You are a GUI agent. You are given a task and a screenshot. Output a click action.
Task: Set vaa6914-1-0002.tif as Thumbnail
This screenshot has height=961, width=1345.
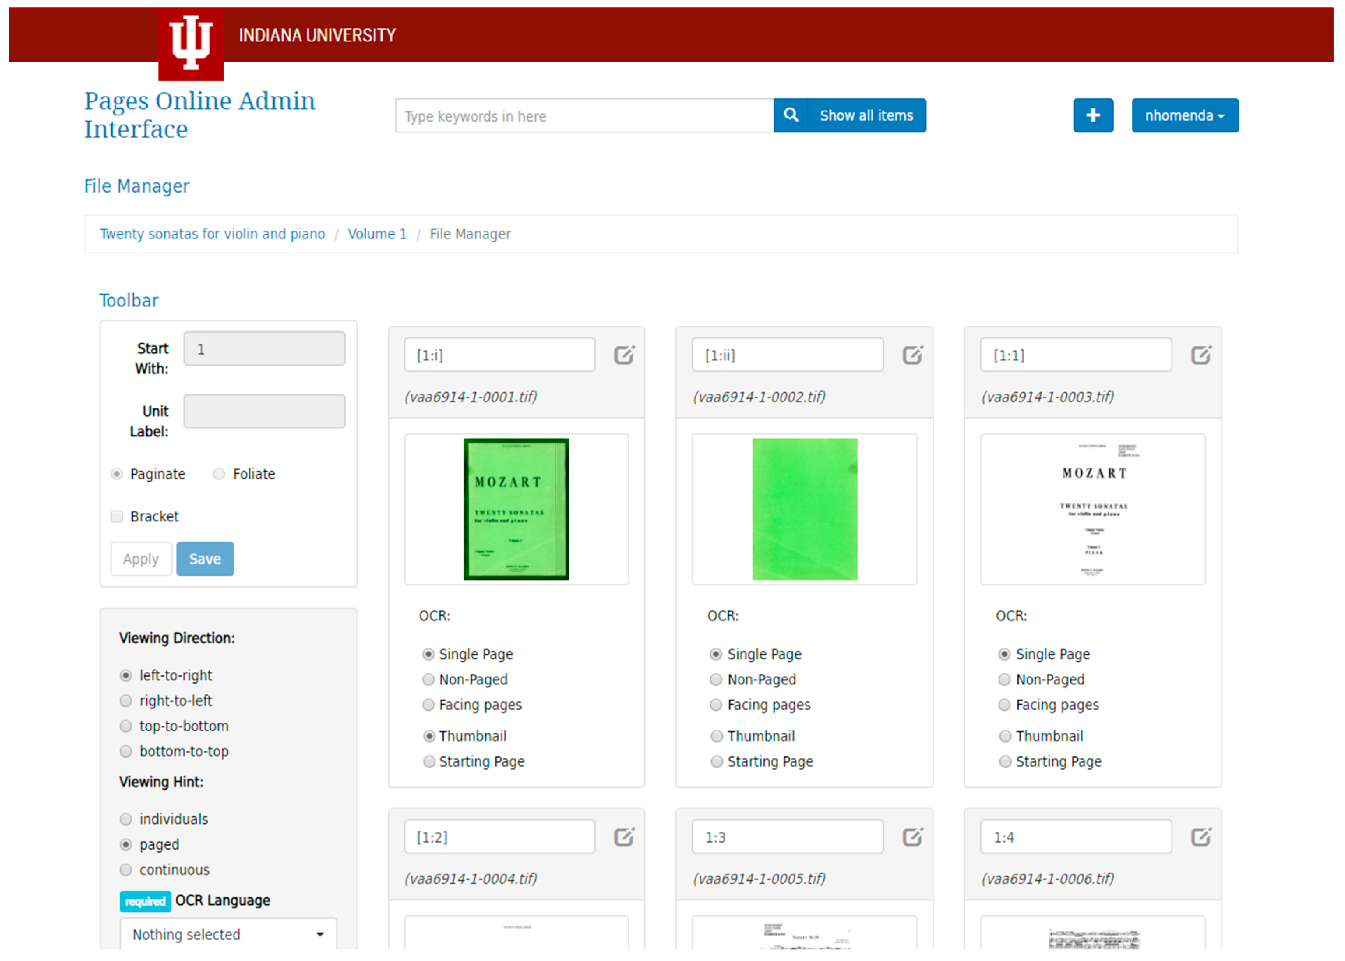pos(716,736)
